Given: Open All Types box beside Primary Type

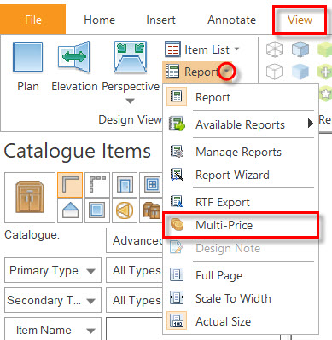Looking at the screenshot, I should pos(134,270).
